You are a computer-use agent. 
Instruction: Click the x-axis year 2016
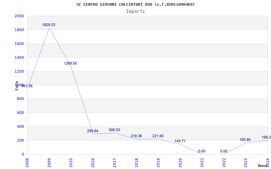(93, 163)
